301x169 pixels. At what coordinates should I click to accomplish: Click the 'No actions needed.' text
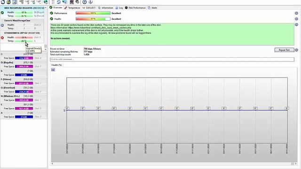(x=60, y=38)
